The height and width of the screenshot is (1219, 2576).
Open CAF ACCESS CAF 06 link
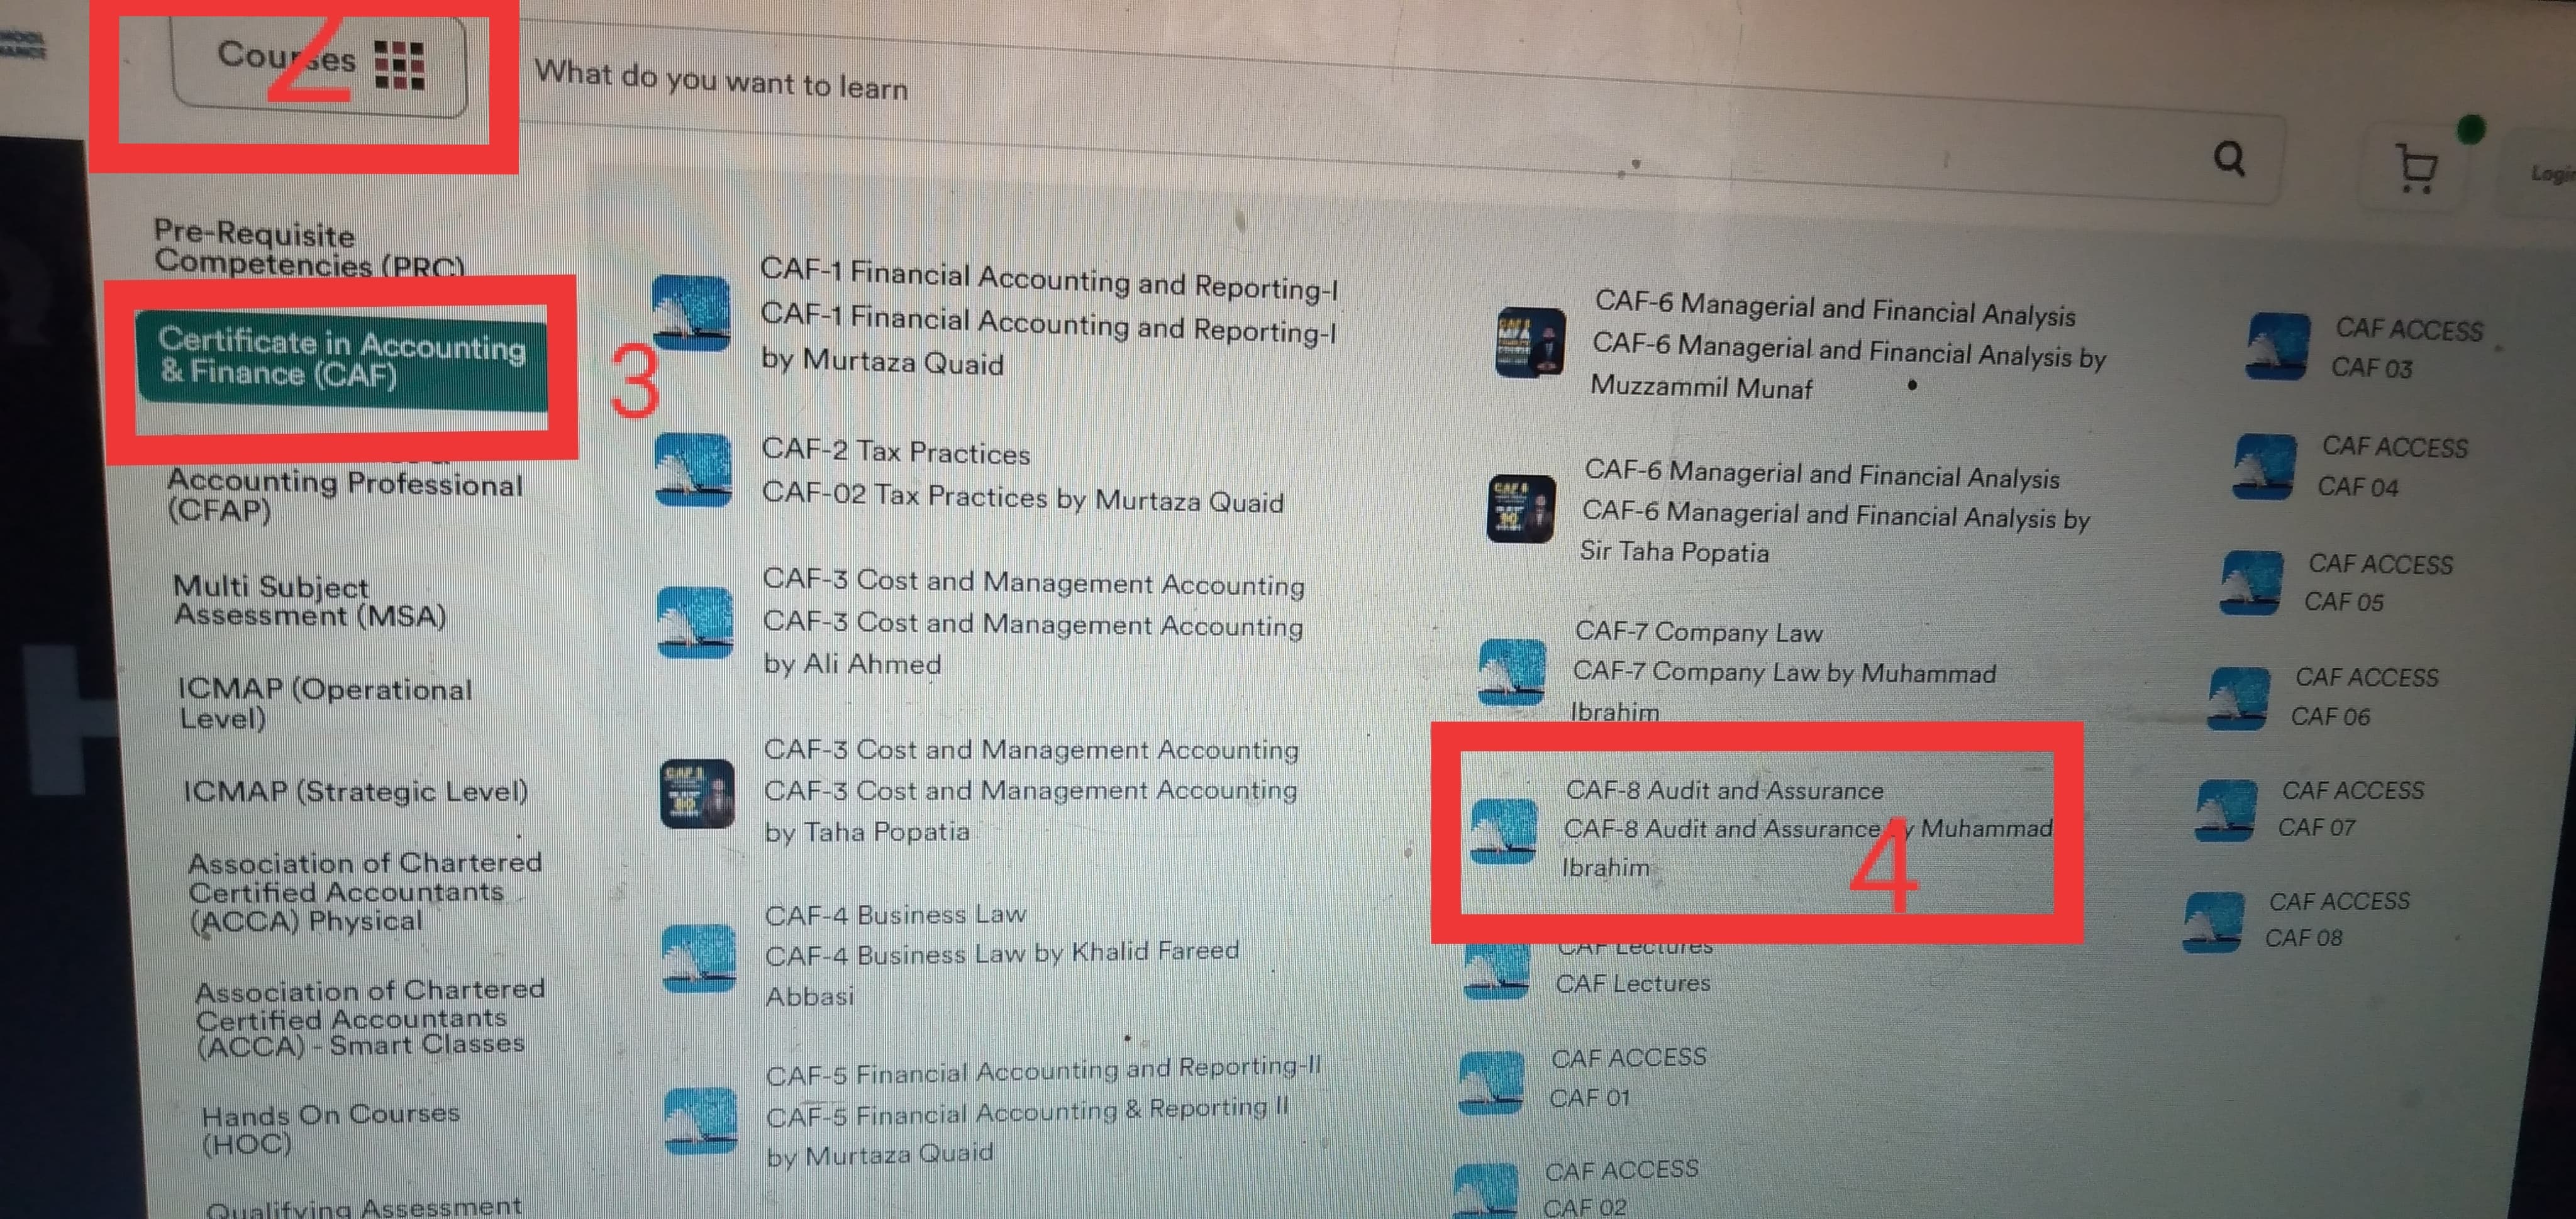[x=2365, y=696]
